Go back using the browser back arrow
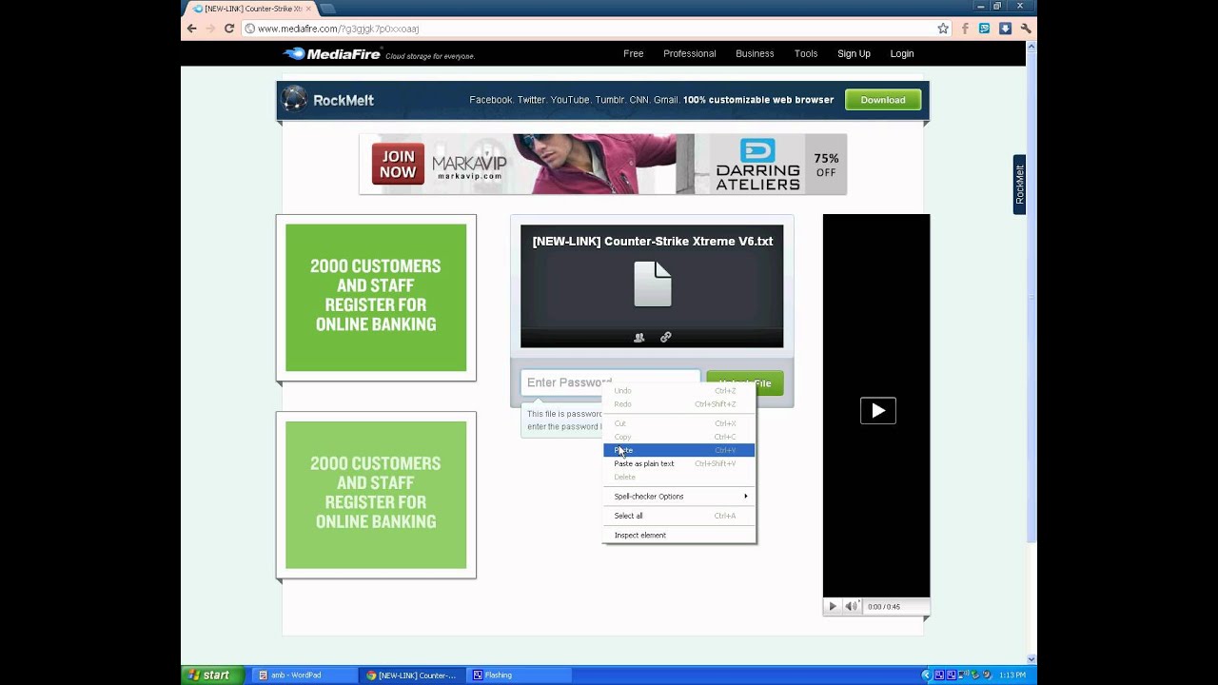 (192, 29)
